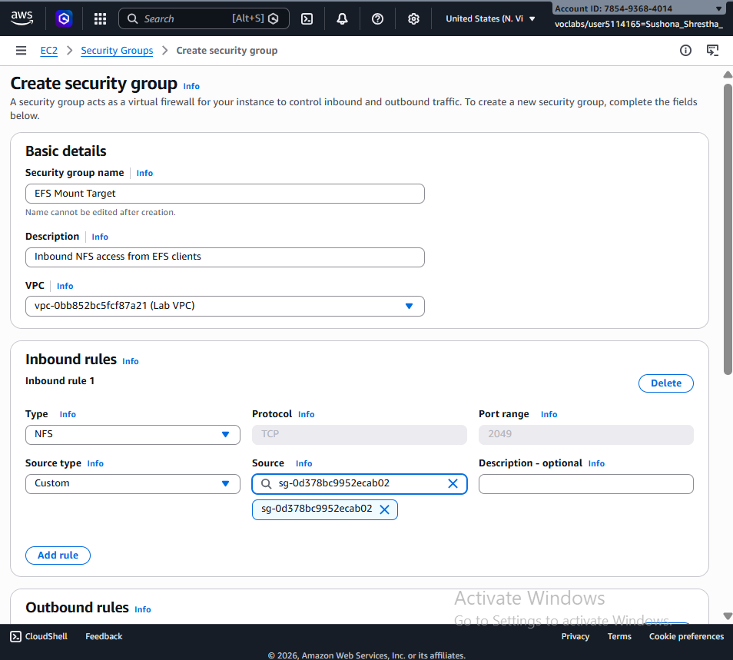Open the help question mark menu
733x660 pixels.
[378, 18]
